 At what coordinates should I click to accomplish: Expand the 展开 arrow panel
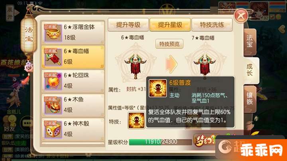click(12, 13)
